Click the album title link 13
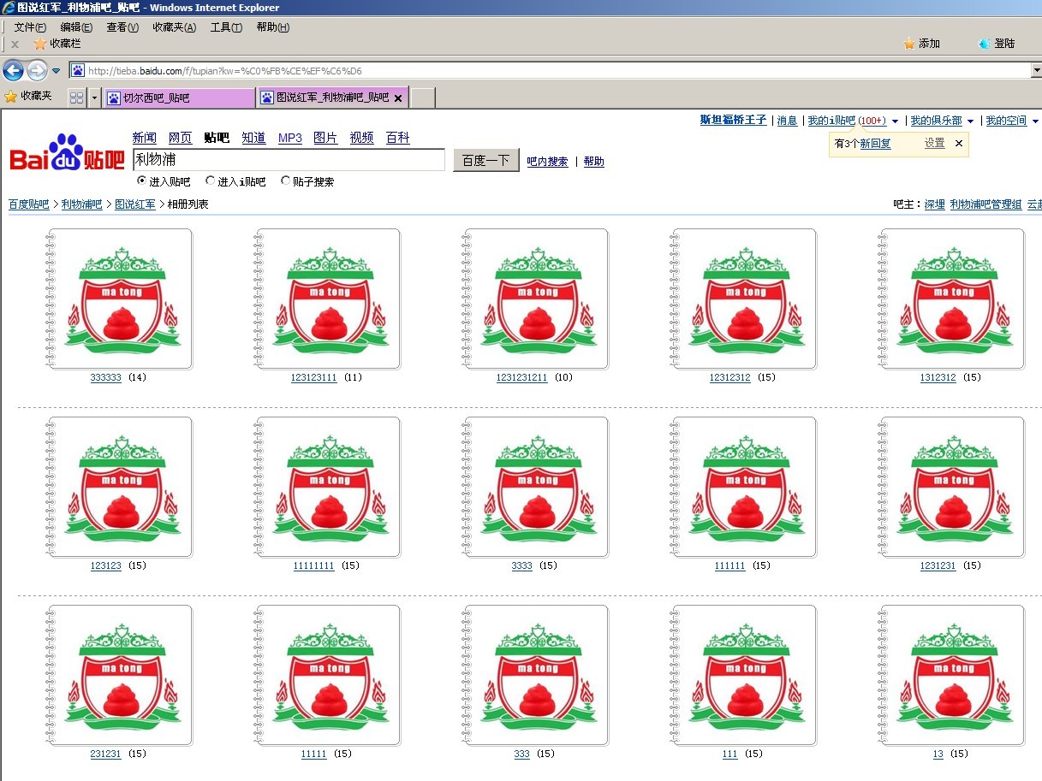This screenshot has height=781, width=1042. point(938,754)
